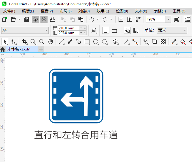Select the Artistic media brush tool

70,42
